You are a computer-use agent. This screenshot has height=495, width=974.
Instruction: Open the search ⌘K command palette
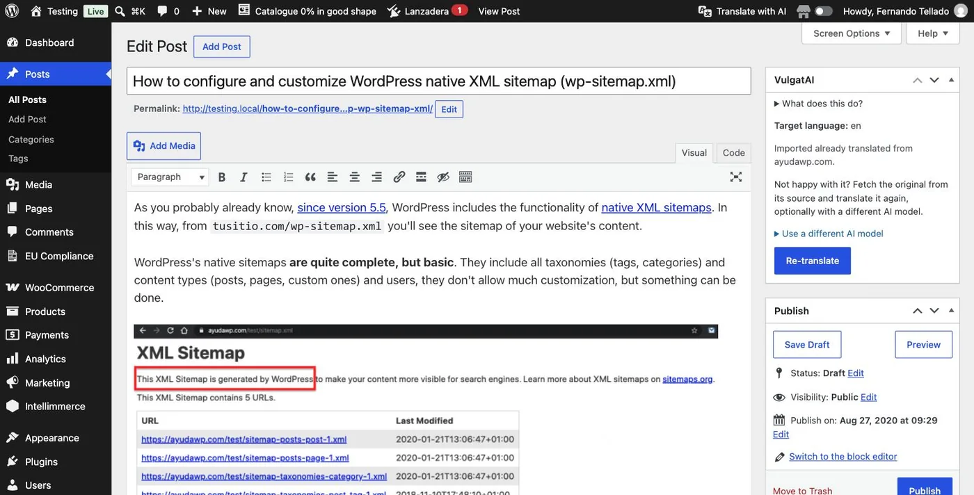(129, 11)
